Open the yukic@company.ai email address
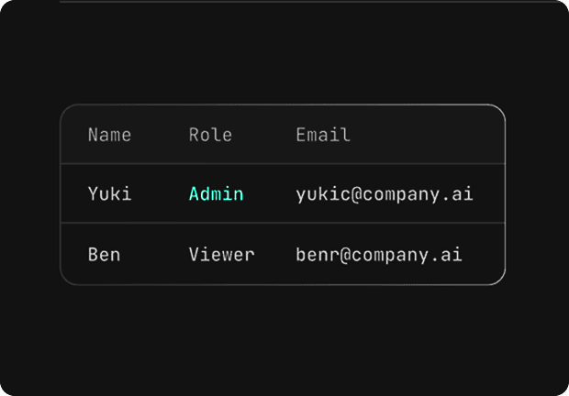569x396 pixels. 385,194
